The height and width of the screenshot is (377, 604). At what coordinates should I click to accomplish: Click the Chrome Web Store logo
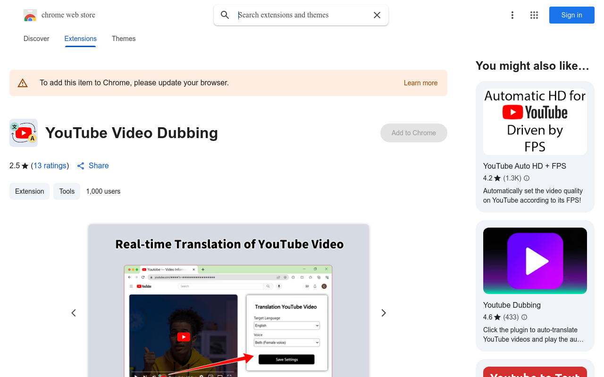click(x=30, y=15)
